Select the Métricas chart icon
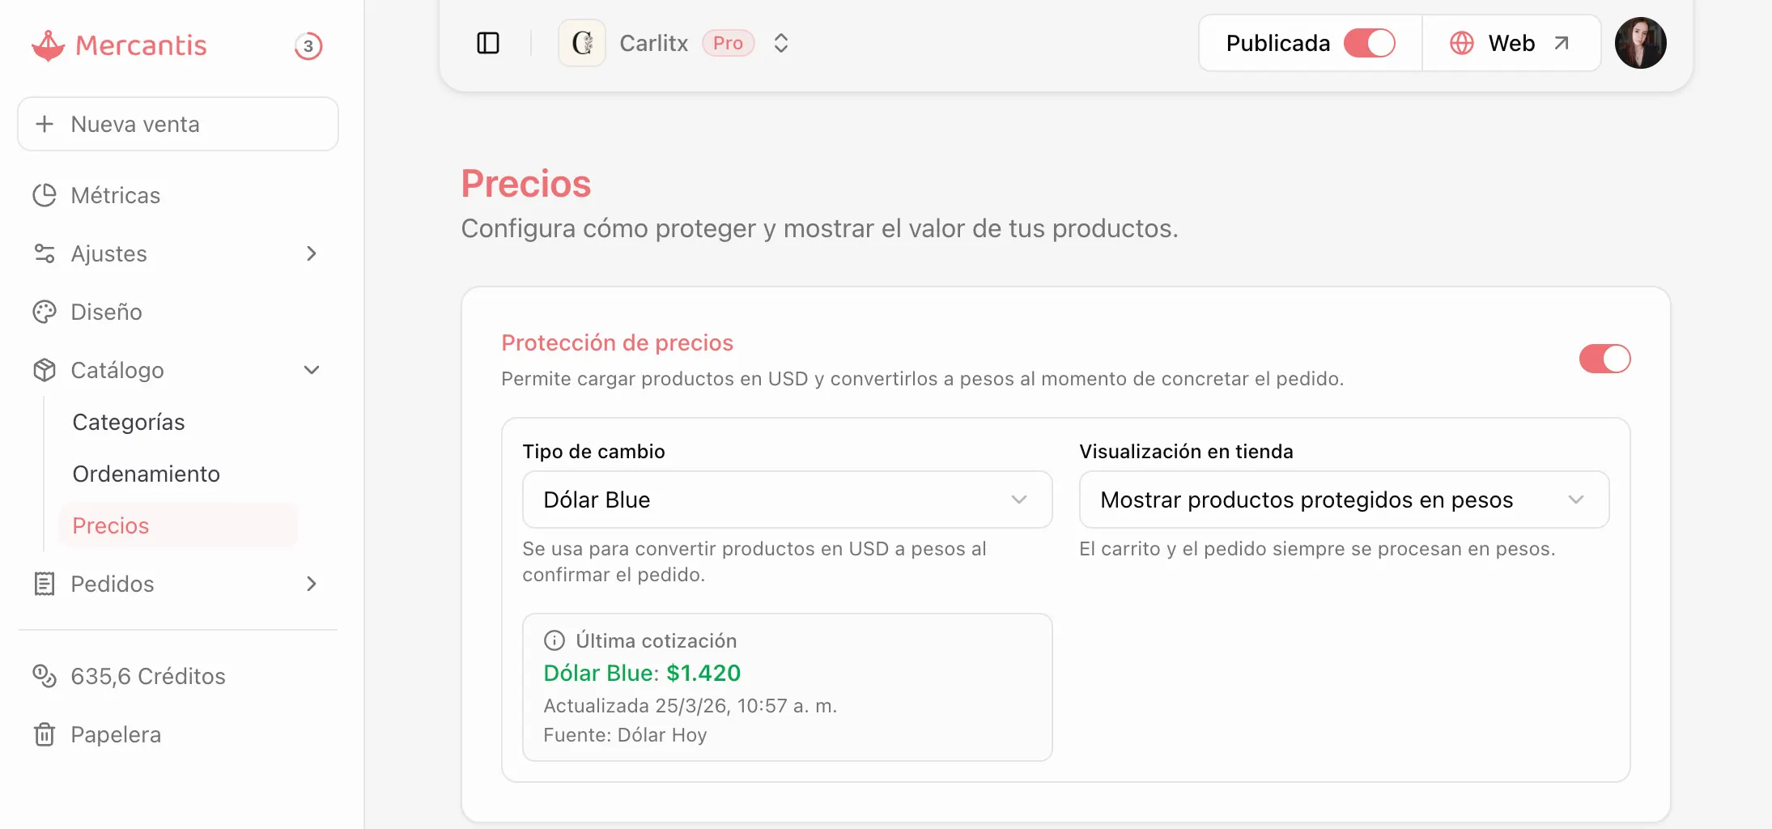This screenshot has width=1772, height=829. pyautogui.click(x=45, y=195)
